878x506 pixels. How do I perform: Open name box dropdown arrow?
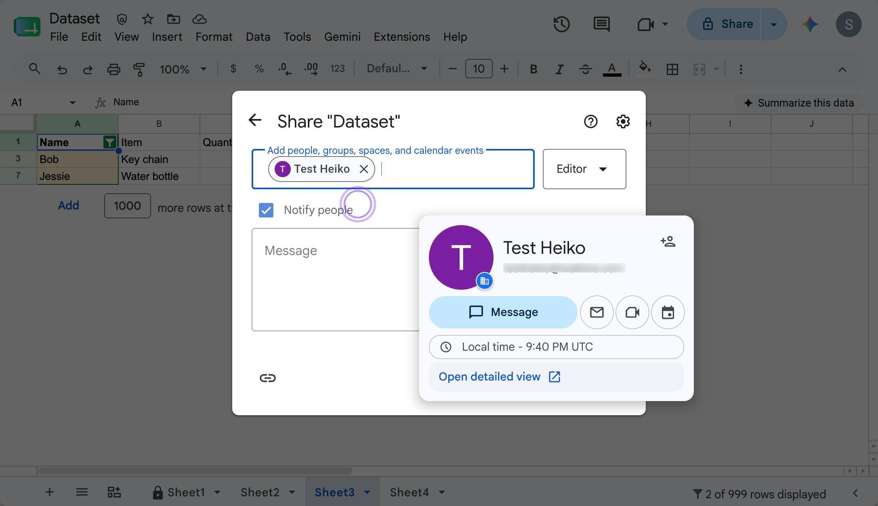tap(73, 102)
